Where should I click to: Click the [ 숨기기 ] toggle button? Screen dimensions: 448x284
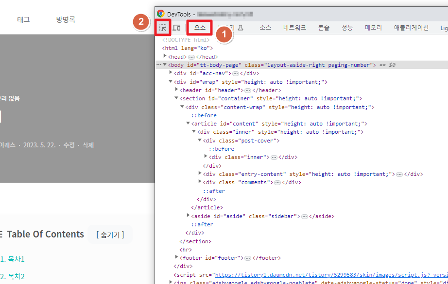click(110, 235)
